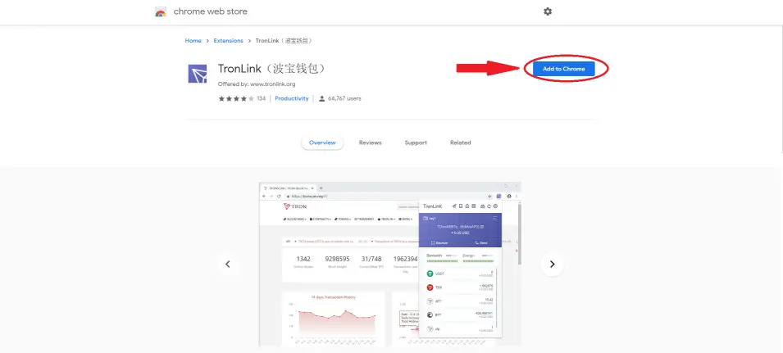Click the users person icon
Viewport: 783px width, 353px height.
point(322,99)
